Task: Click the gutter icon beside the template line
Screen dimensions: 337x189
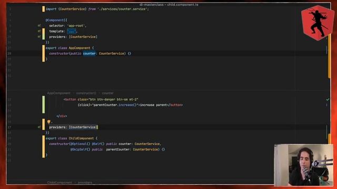Action: tap(39, 31)
